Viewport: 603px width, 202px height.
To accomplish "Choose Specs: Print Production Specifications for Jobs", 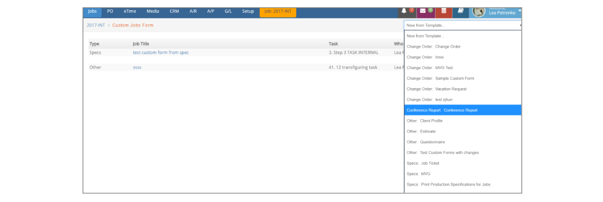I will (463, 185).
